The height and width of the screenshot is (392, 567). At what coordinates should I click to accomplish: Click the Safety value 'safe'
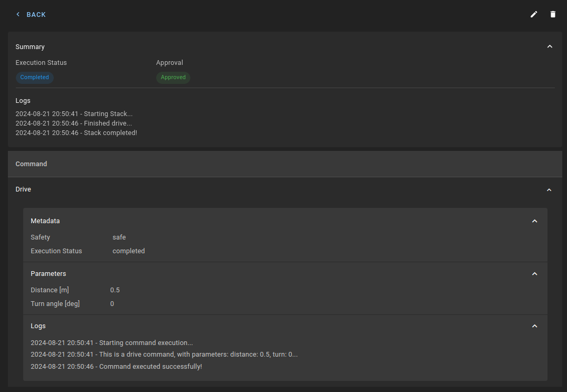119,237
